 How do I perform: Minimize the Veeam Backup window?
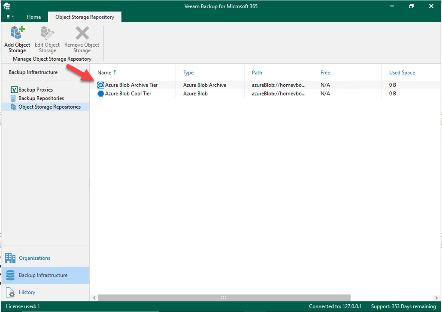point(392,6)
